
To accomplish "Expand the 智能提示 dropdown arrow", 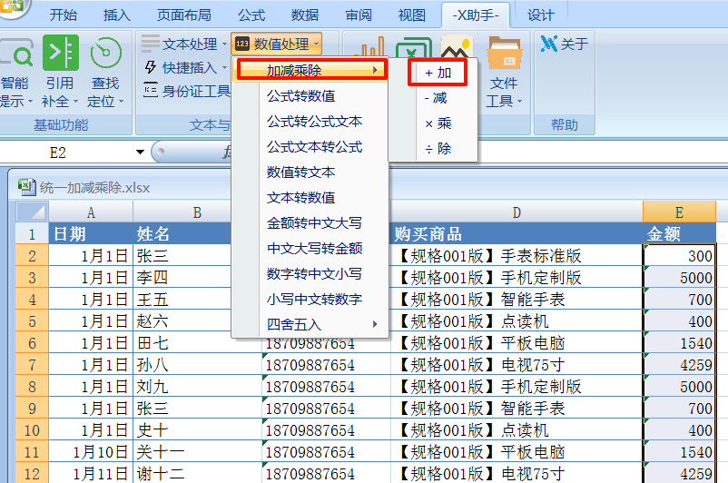I will tap(30, 102).
